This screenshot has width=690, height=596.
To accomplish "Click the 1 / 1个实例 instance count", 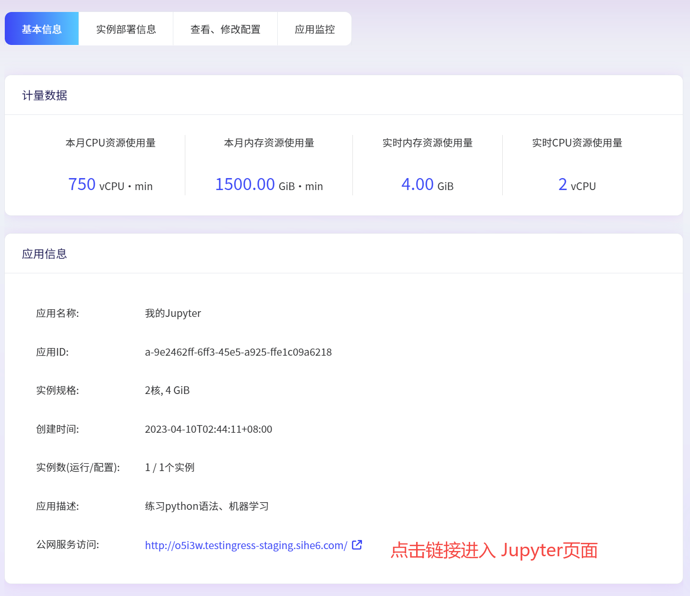I will [170, 468].
